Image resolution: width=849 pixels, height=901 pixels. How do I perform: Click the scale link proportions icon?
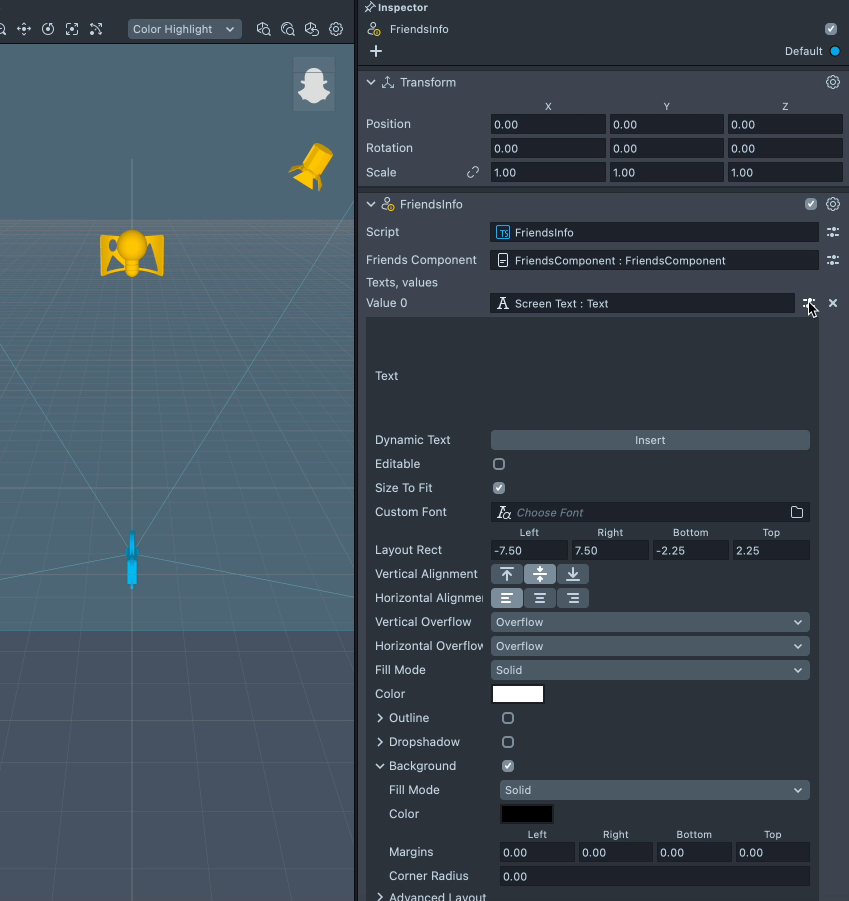pyautogui.click(x=472, y=172)
